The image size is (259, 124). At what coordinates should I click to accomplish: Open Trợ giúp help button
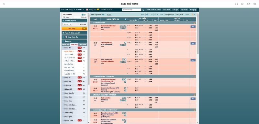(193, 10)
